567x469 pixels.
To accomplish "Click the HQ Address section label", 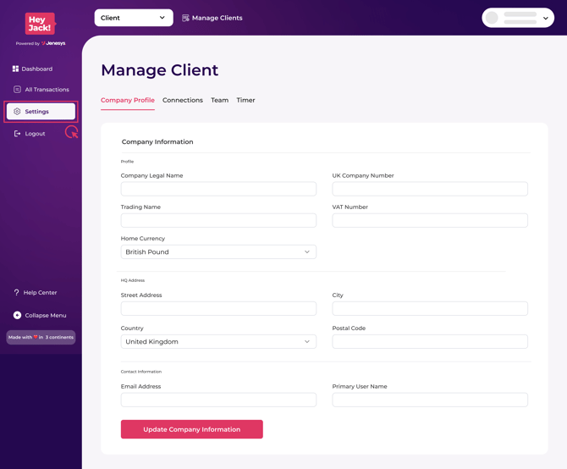I will (133, 280).
